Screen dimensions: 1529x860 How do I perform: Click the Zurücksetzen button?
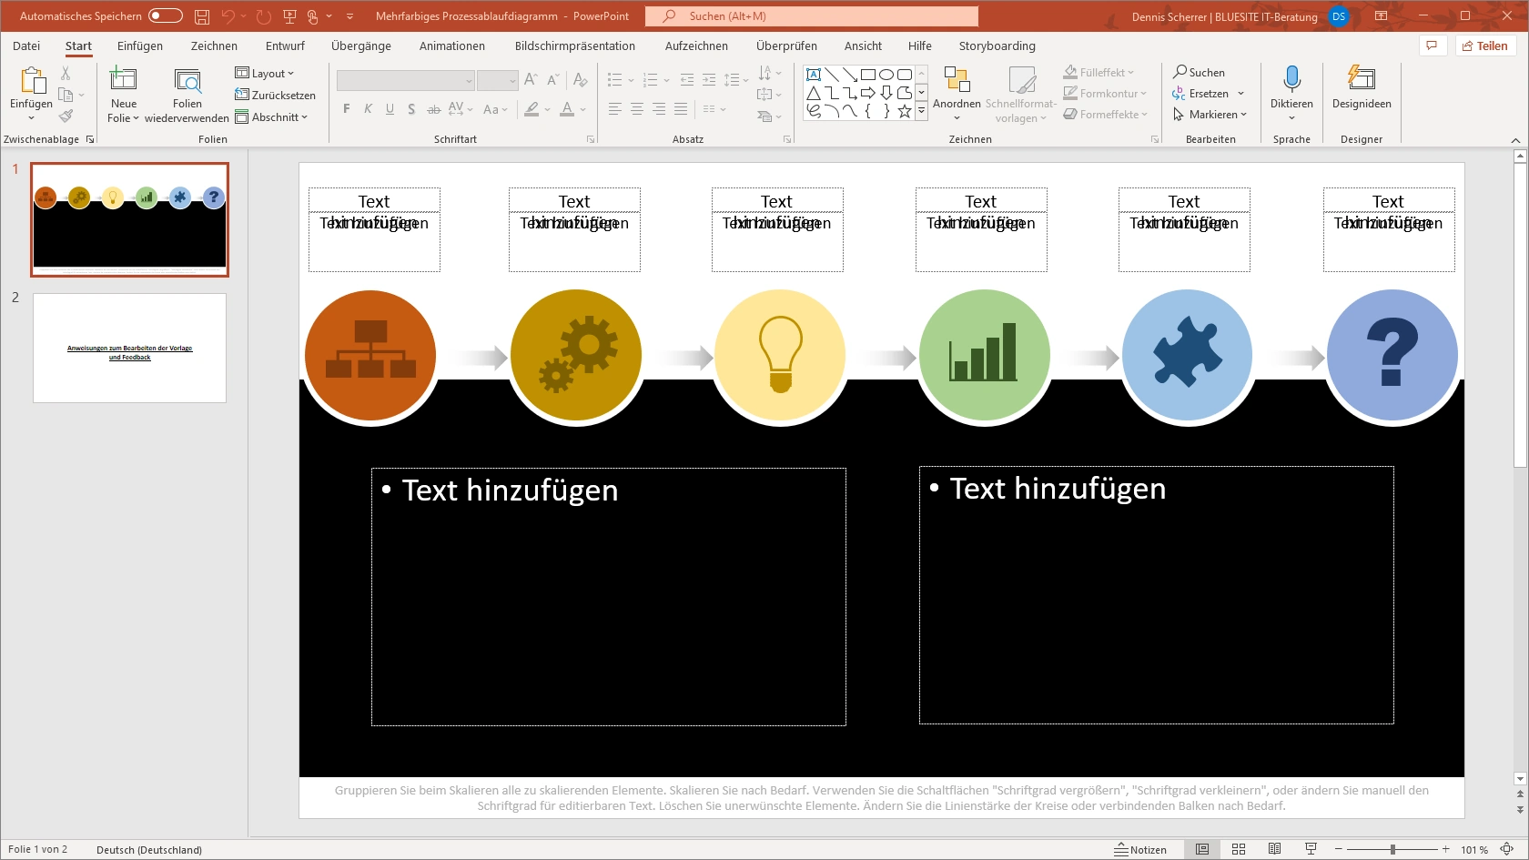(275, 95)
